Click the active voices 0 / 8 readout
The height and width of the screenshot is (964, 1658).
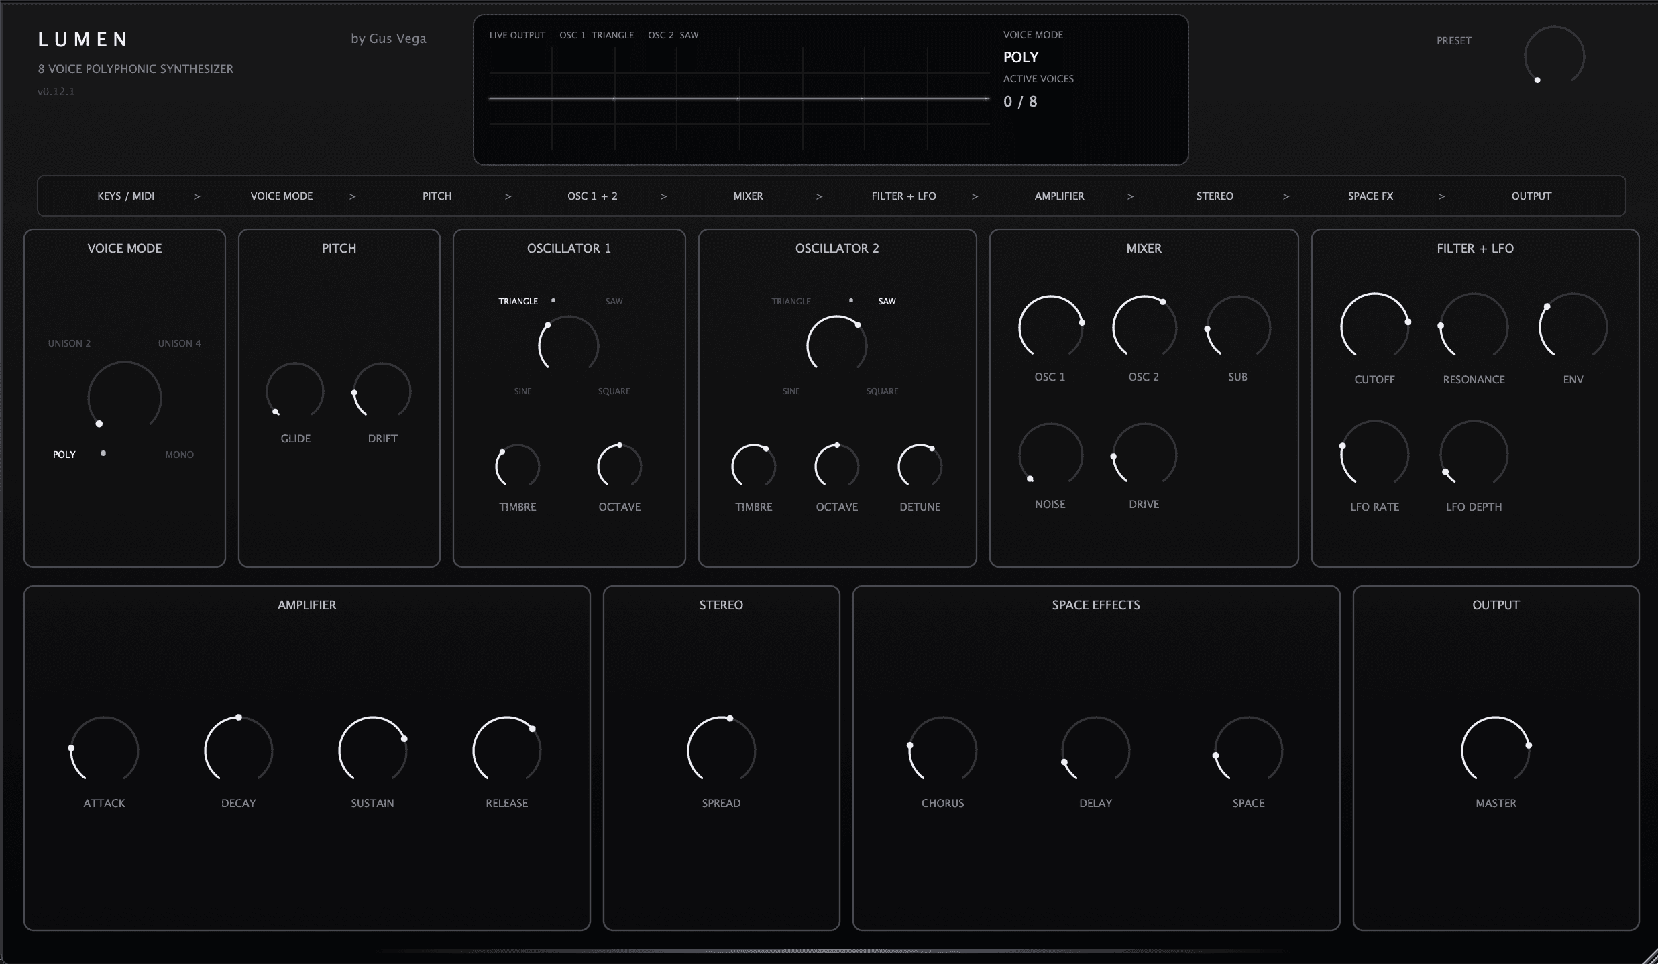[x=1020, y=102]
